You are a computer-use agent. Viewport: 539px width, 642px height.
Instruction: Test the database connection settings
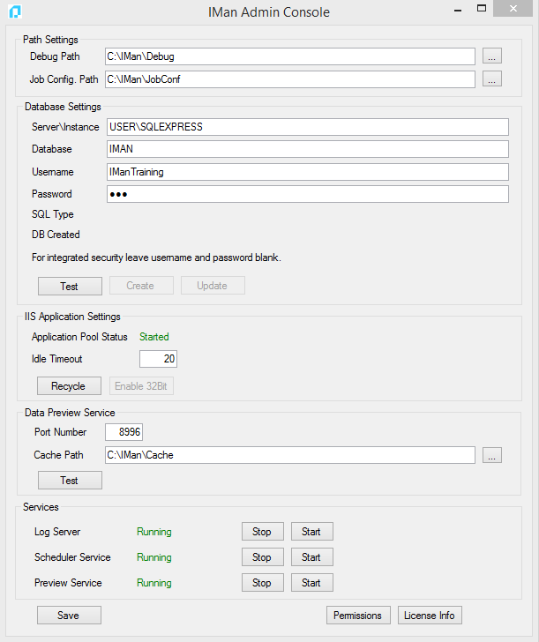coord(69,286)
